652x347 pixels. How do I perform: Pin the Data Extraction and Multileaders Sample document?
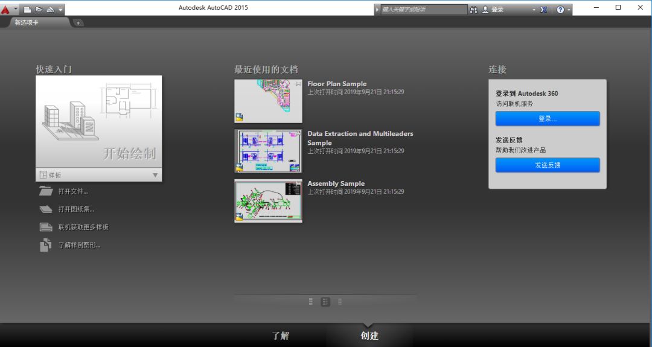(x=298, y=133)
